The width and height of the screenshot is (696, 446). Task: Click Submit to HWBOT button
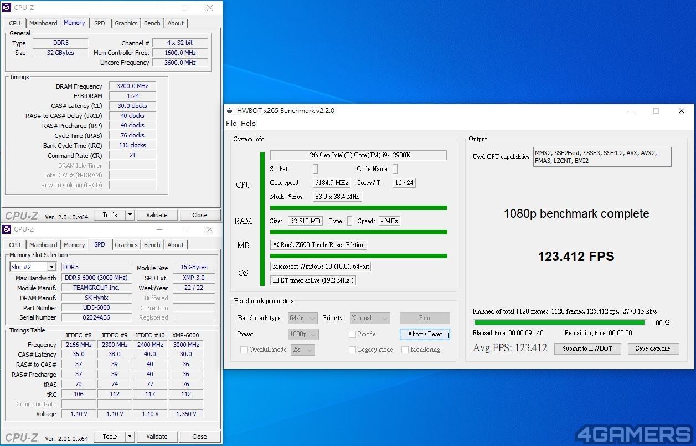[x=587, y=348]
